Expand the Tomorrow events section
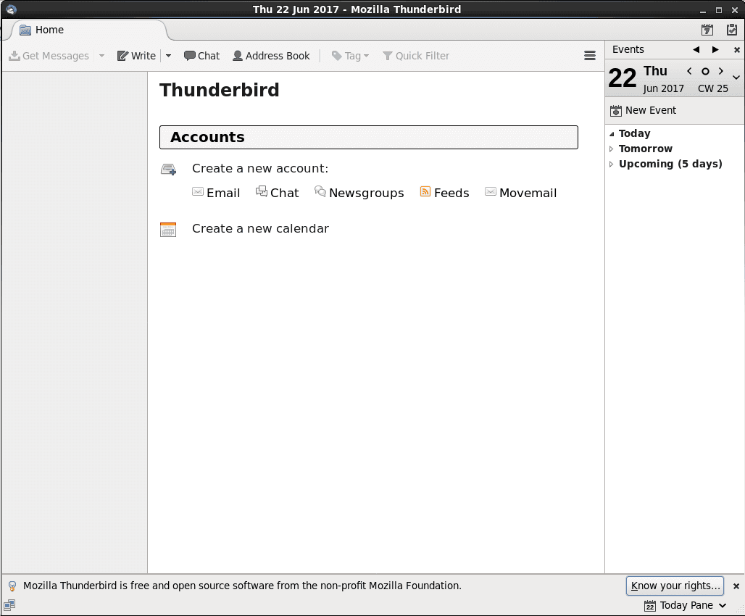 pos(612,149)
